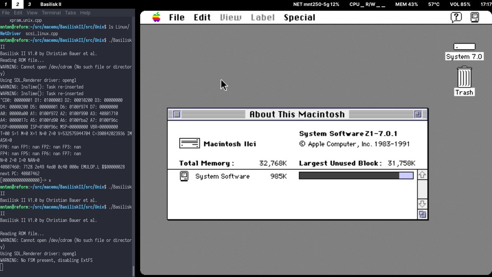492x277 pixels.
Task: Click the NET status indicator
Action: point(317,4)
